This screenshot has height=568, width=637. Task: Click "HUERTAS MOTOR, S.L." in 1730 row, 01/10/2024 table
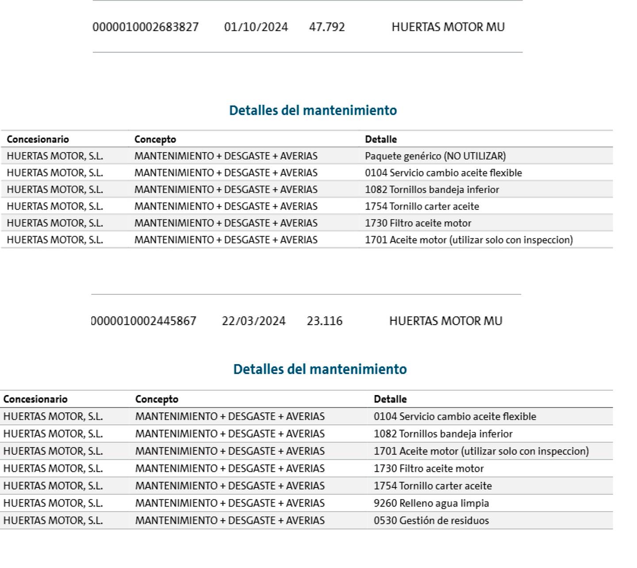click(55, 223)
